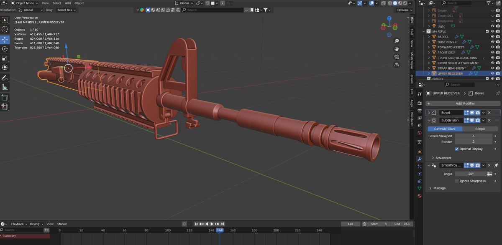Viewport: 502px width, 245px height.
Task: Open the Object properties orange square tab
Action: click(420, 152)
